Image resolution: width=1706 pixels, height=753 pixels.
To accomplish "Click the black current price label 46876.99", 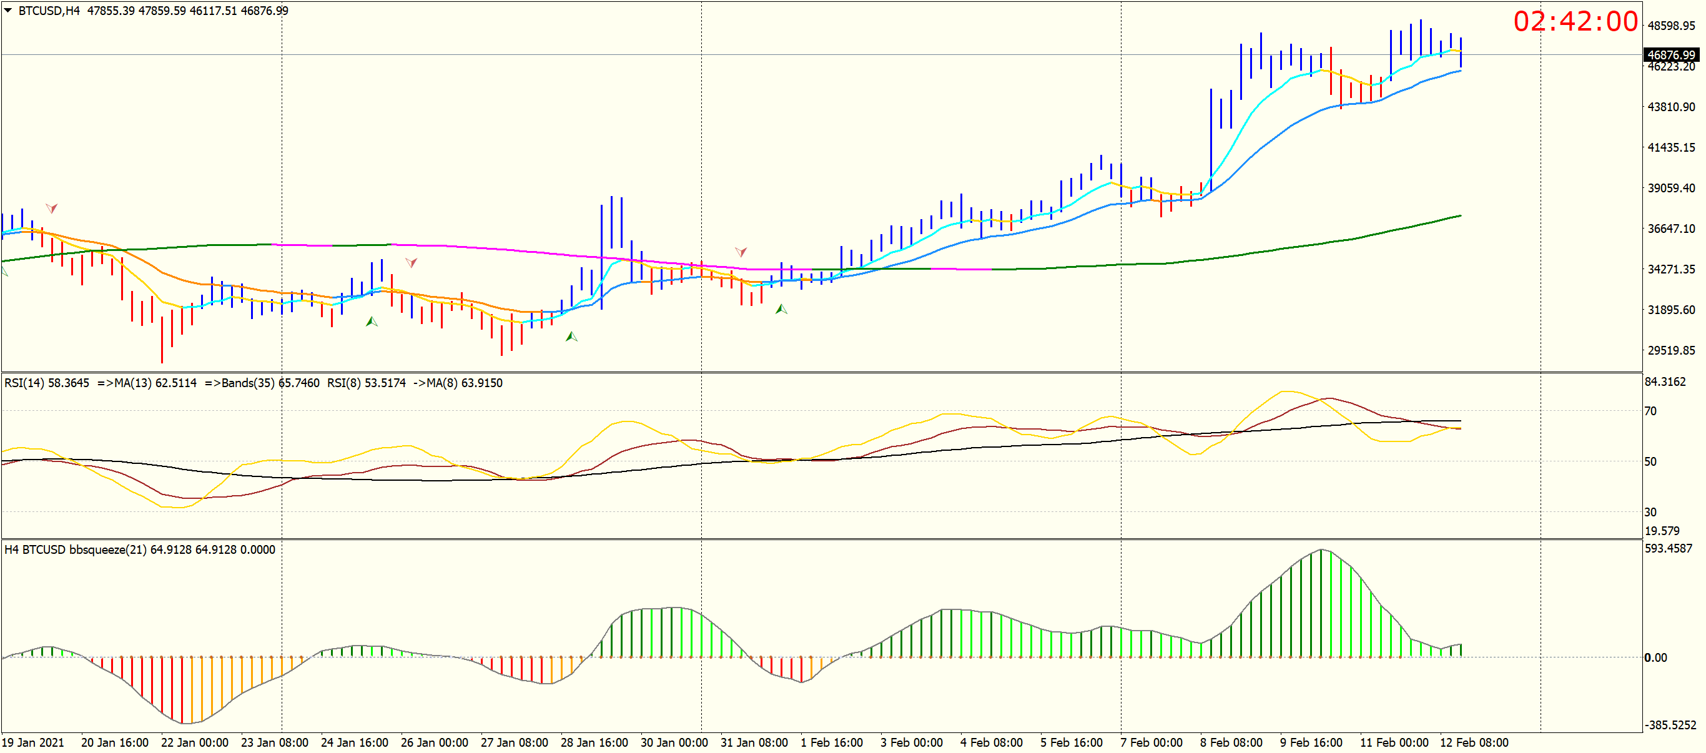I will tap(1671, 55).
